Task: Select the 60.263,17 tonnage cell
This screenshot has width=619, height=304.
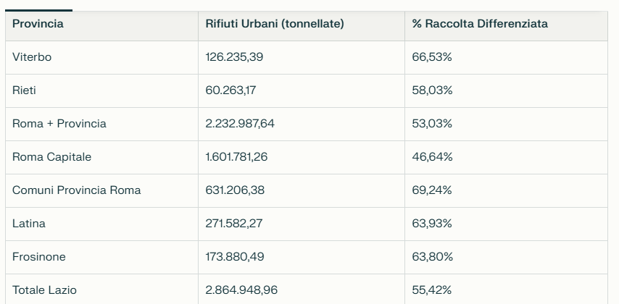Action: click(230, 90)
